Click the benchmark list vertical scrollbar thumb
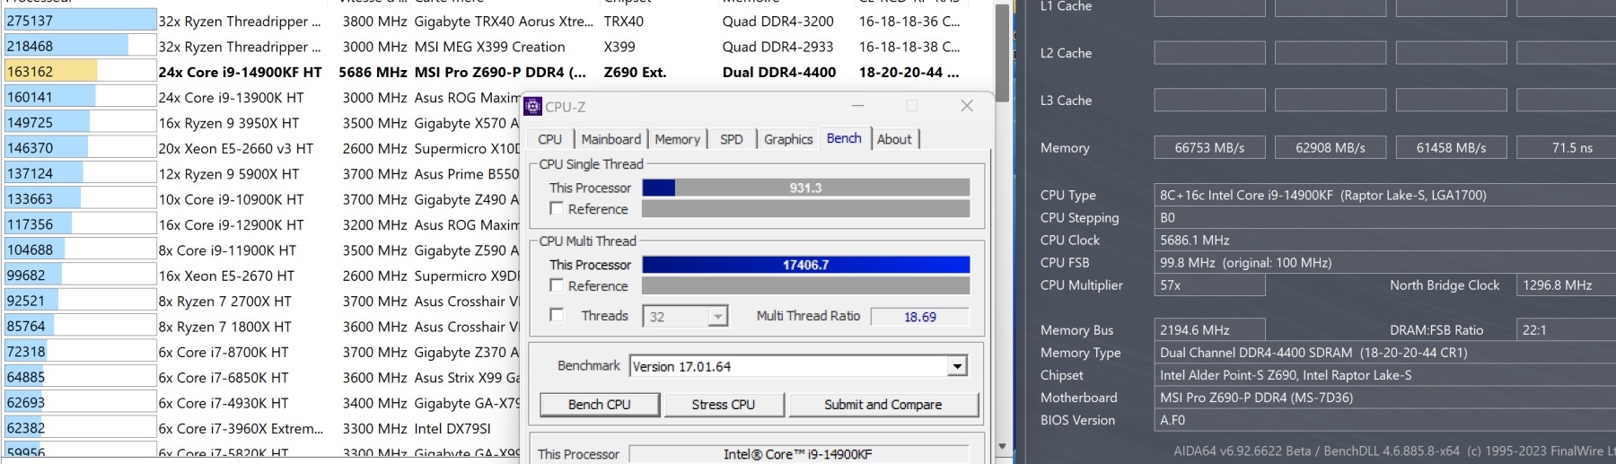 [1002, 52]
